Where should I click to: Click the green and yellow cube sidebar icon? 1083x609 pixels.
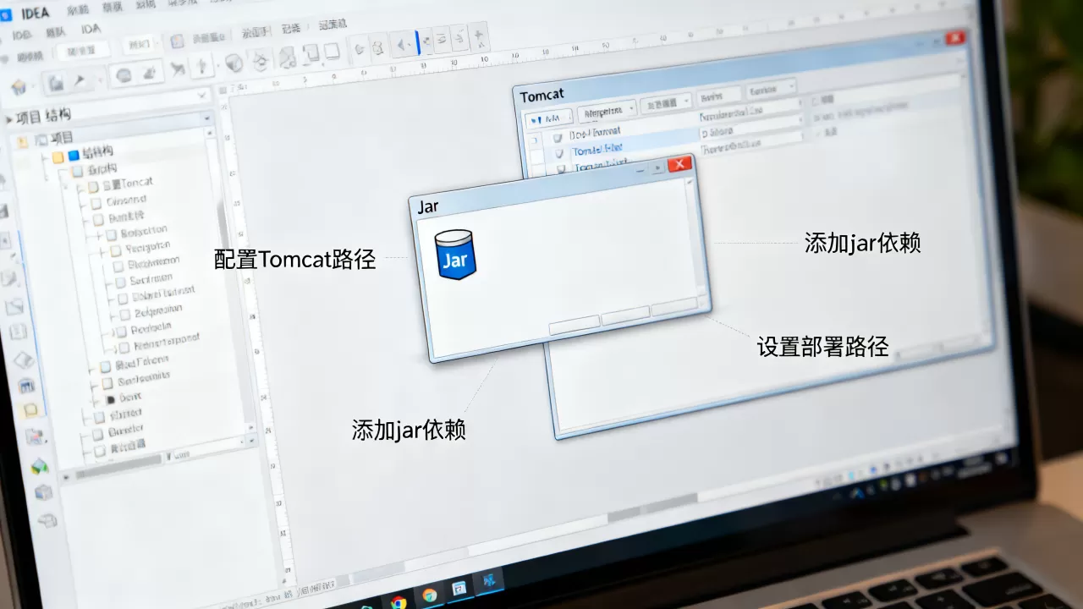pyautogui.click(x=40, y=465)
